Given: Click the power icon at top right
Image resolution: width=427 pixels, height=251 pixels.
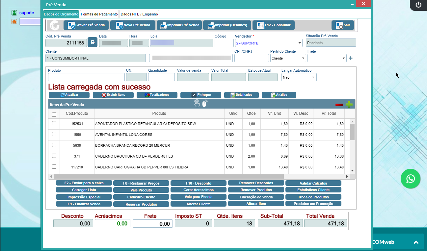Looking at the screenshot, I should (x=418, y=5).
